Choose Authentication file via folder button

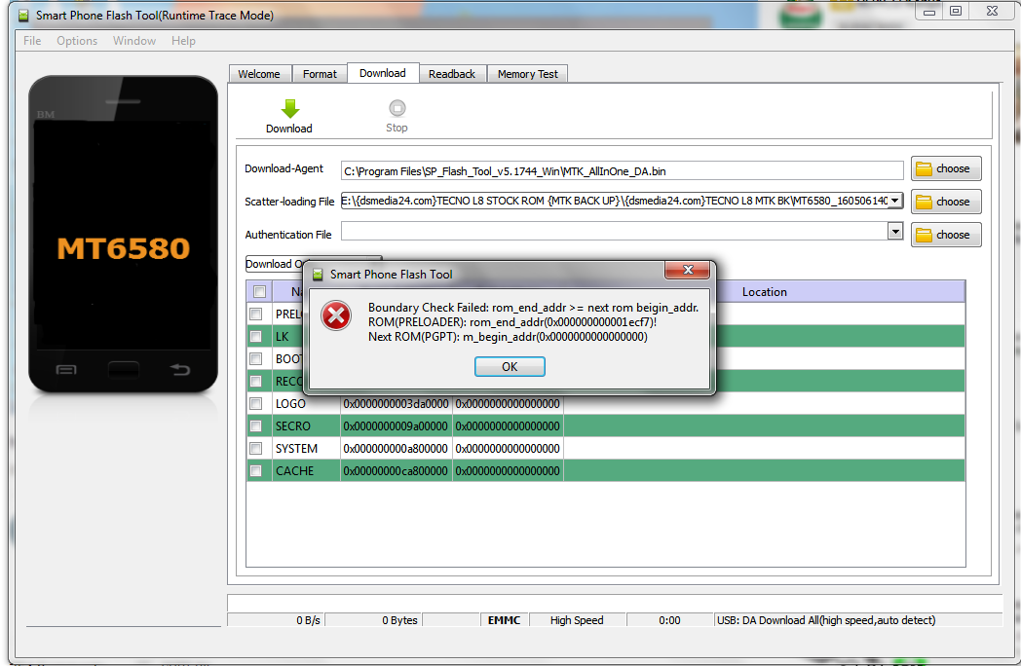[945, 235]
